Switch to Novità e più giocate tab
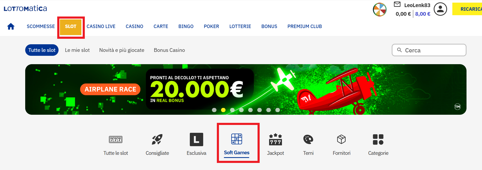Image resolution: width=482 pixels, height=170 pixels. (x=122, y=50)
